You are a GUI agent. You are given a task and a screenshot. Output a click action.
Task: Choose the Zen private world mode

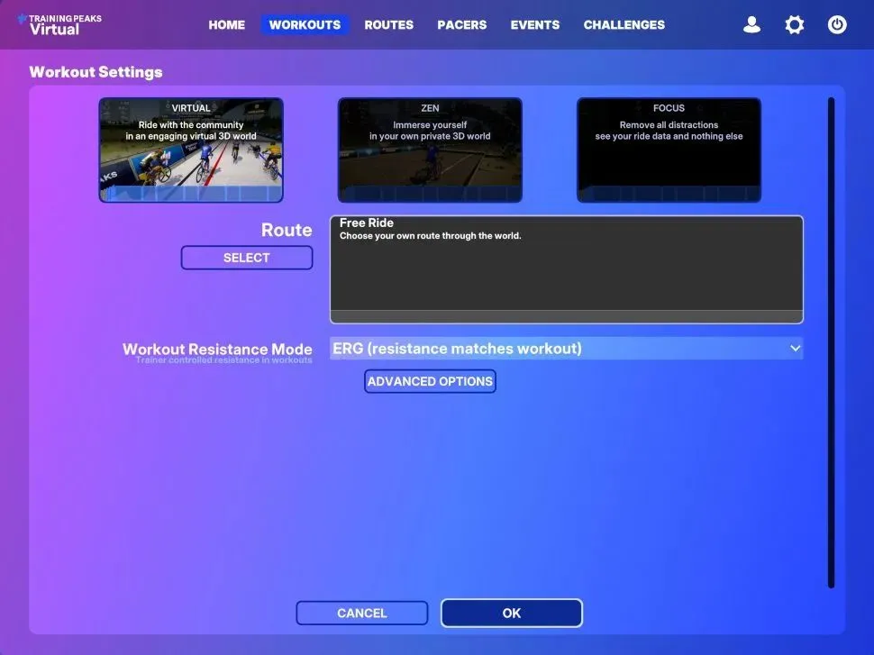[x=430, y=150]
